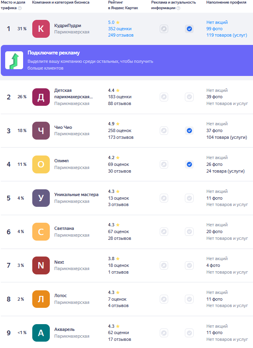Click advertising status icon in Светлана row
The height and width of the screenshot is (348, 253).
tap(164, 231)
